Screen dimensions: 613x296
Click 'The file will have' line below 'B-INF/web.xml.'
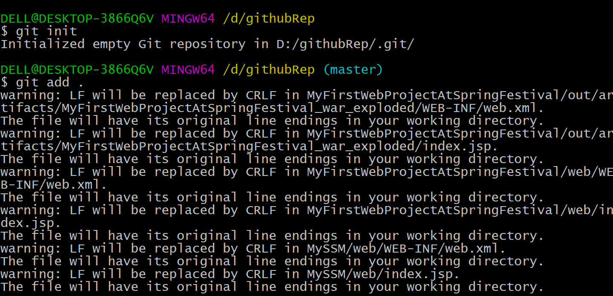click(273, 197)
